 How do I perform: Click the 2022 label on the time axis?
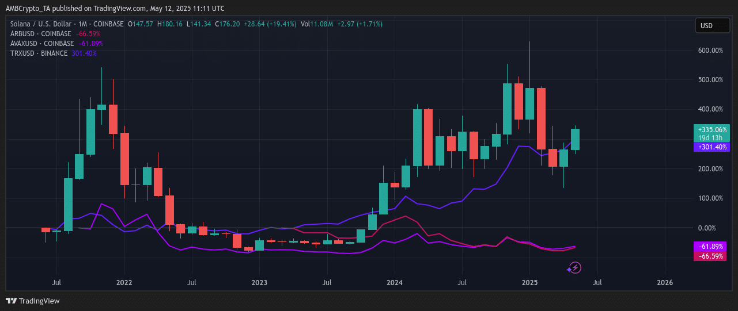pos(124,283)
